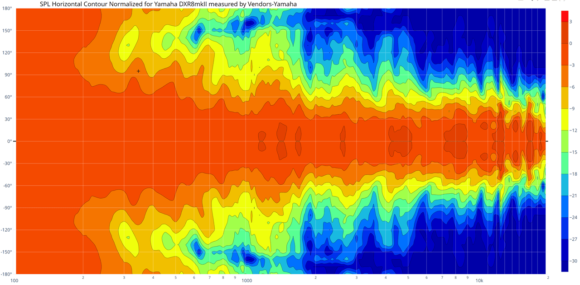Select the cyan band between -18 and -21
This screenshot has width=580, height=285.
point(564,185)
